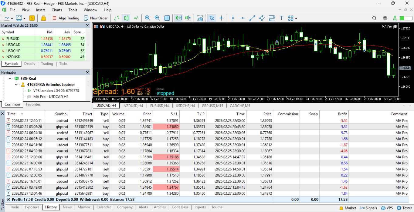This screenshot has width=414, height=212.
Task: Open the File menu
Action: 12,10
